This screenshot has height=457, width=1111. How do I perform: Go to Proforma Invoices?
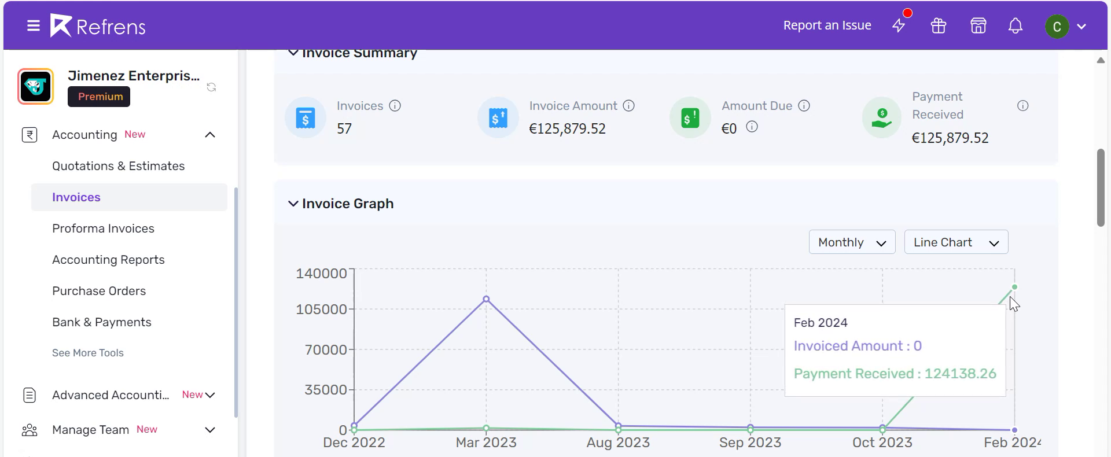(x=104, y=228)
